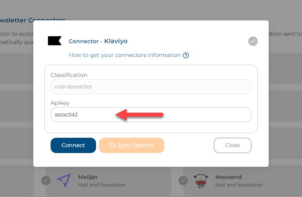Focus the Apikey input field

pos(151,115)
